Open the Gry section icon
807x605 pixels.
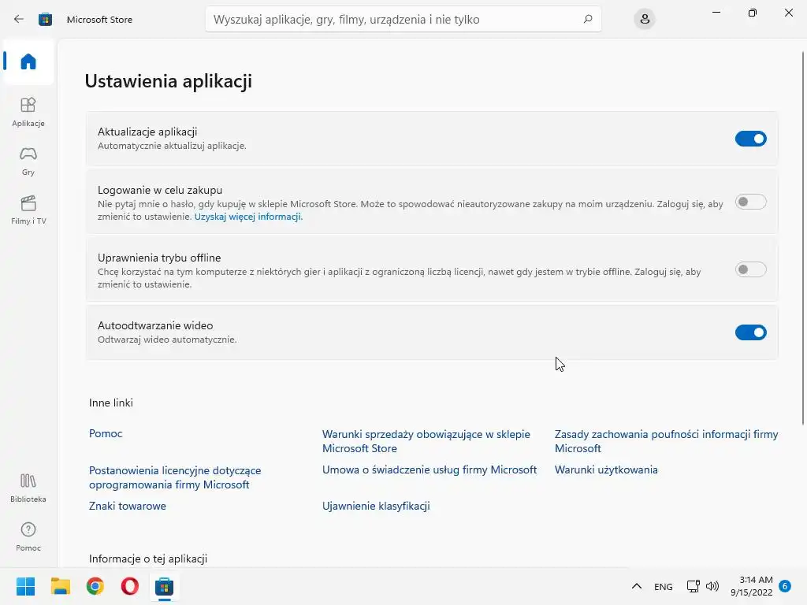click(x=28, y=154)
